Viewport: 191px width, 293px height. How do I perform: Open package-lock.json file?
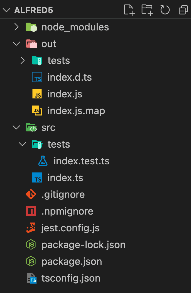pyautogui.click(x=83, y=245)
